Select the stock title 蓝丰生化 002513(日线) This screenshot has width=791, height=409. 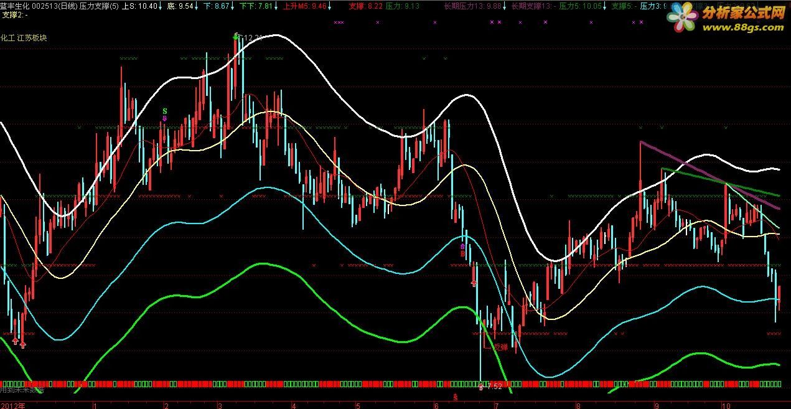click(39, 6)
